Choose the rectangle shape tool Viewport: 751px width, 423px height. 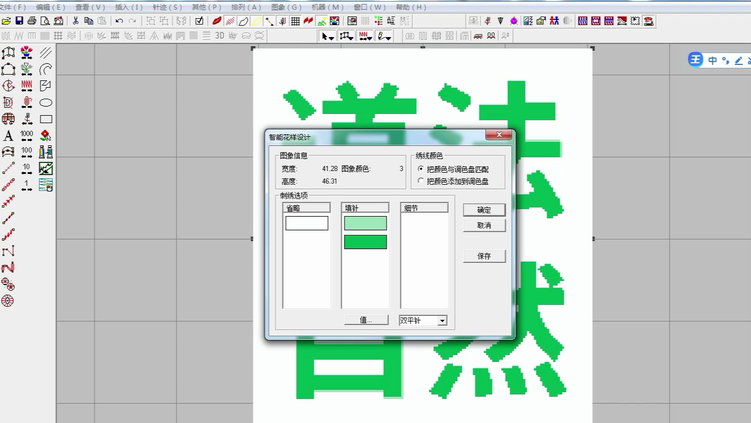point(46,119)
